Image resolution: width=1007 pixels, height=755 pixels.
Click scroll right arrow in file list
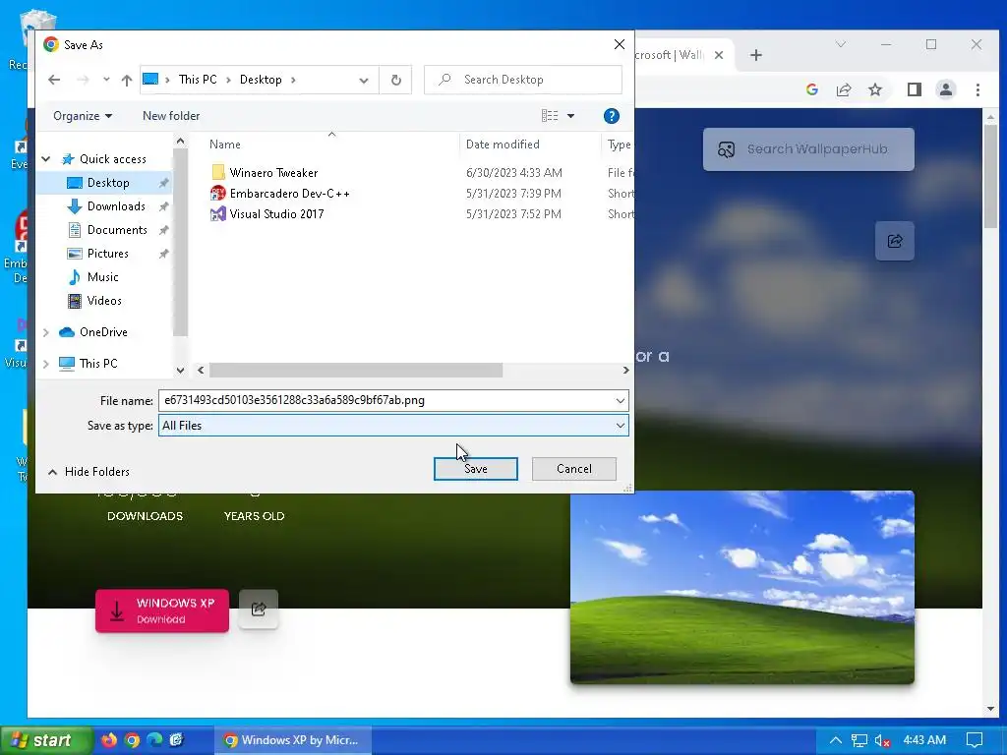click(625, 371)
